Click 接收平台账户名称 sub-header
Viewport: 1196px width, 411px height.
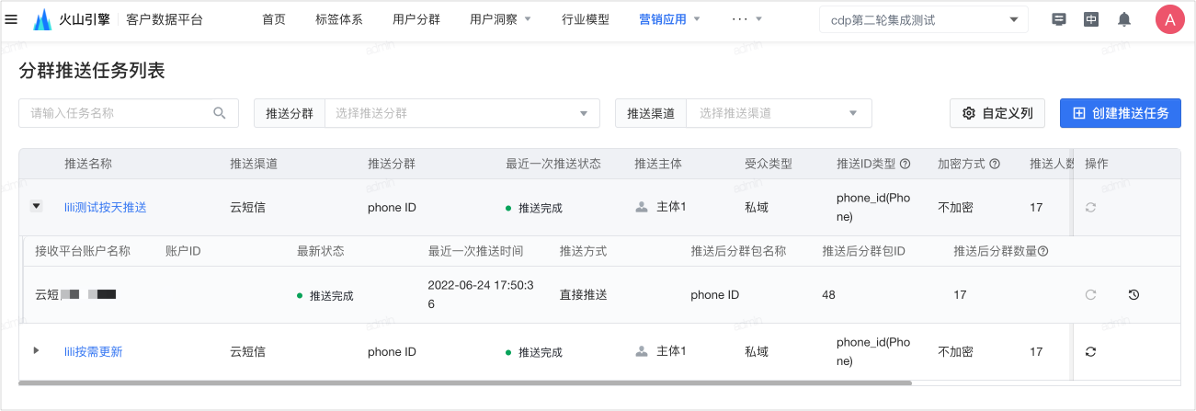[83, 251]
